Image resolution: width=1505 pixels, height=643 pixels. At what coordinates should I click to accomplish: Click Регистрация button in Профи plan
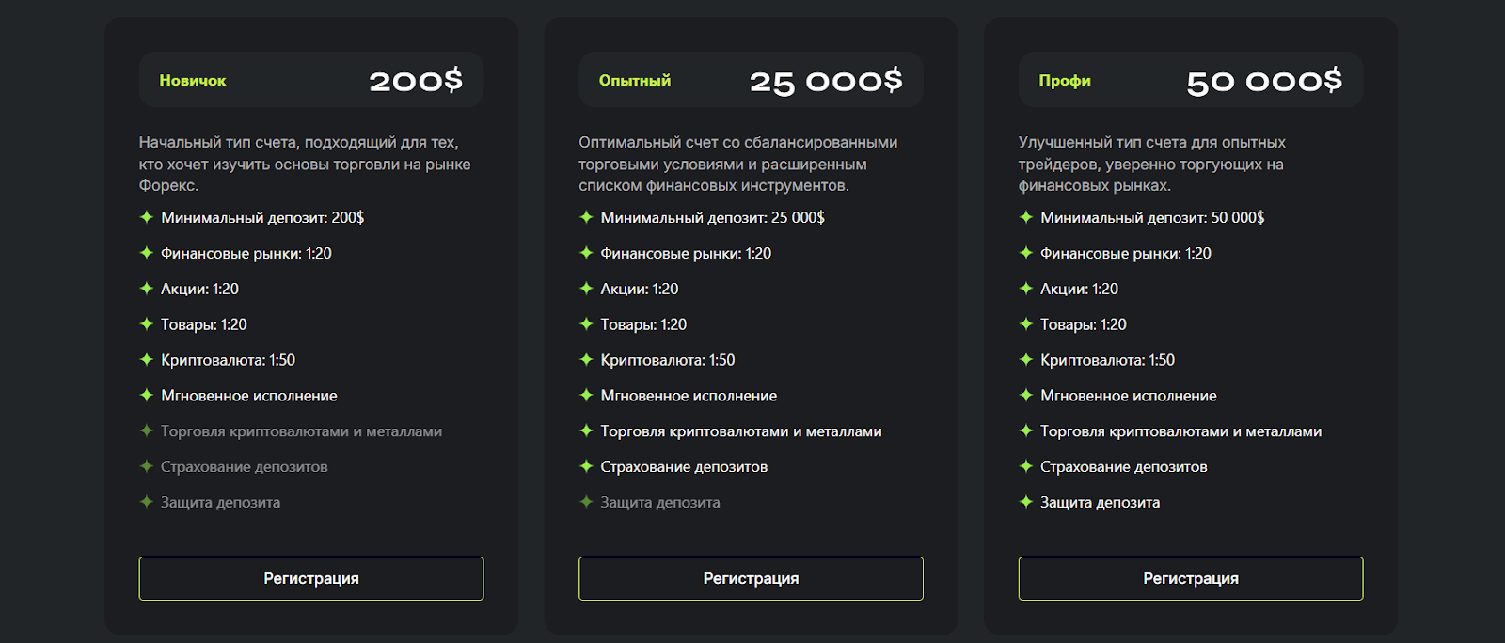pos(1190,578)
